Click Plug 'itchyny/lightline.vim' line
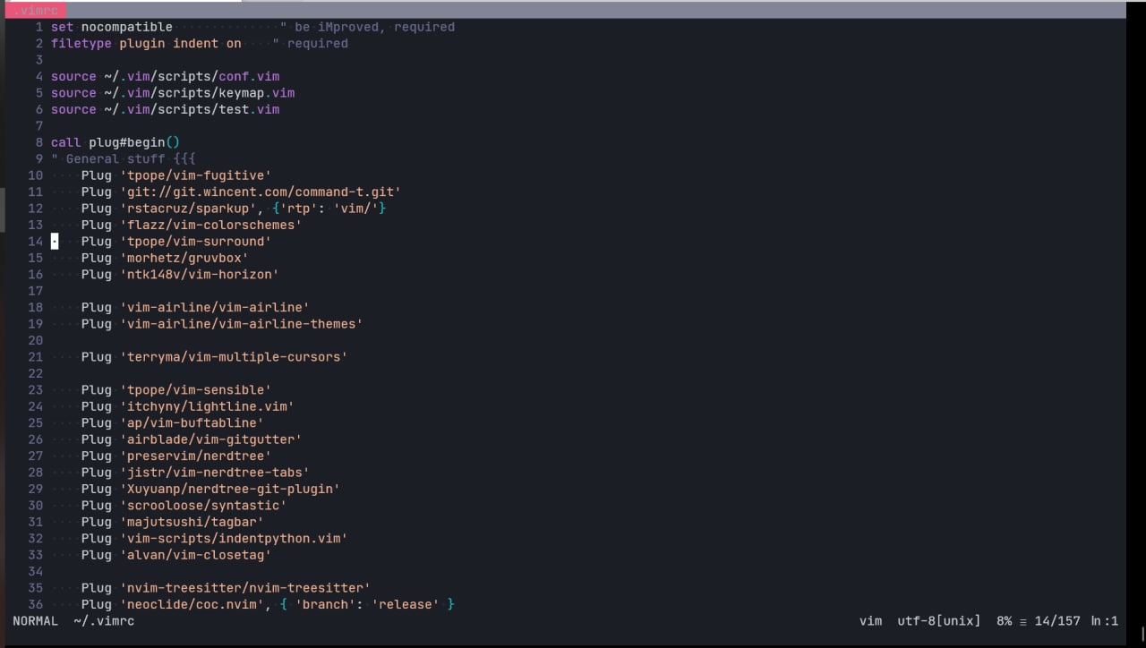Viewport: 1146px width, 648px height. tap(188, 406)
